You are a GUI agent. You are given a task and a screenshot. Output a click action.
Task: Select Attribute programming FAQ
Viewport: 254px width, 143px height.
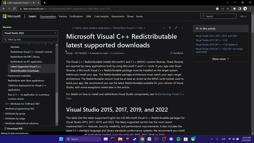(x=19, y=108)
